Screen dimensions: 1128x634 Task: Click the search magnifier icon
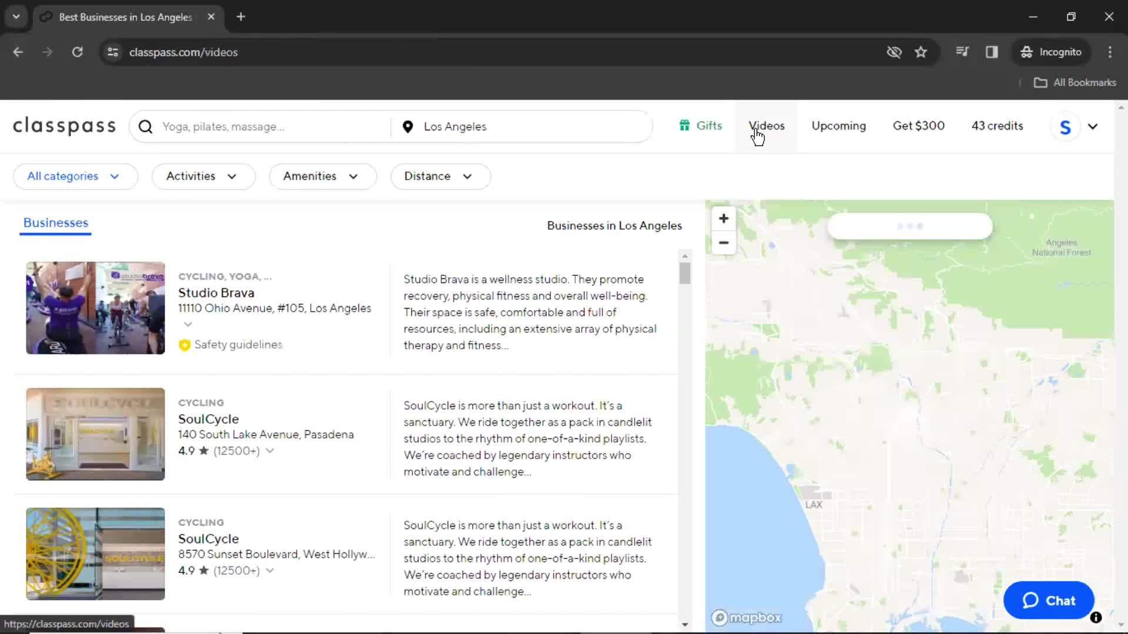[x=146, y=127]
